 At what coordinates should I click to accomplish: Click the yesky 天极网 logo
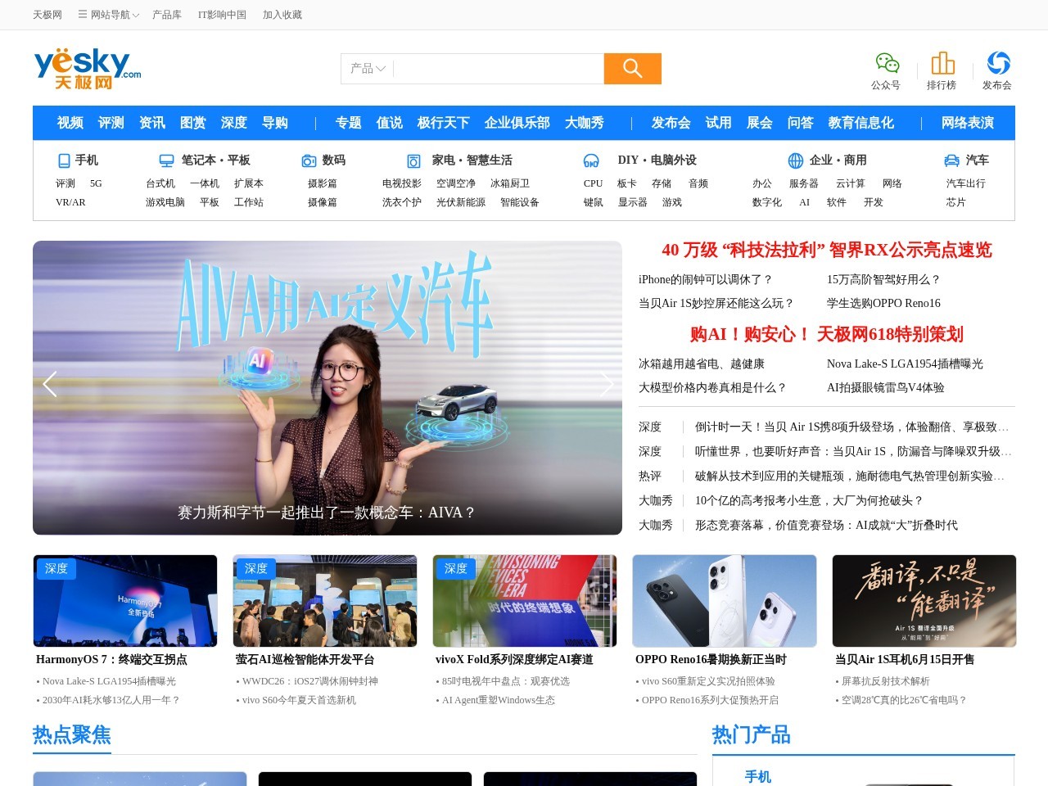(x=88, y=69)
